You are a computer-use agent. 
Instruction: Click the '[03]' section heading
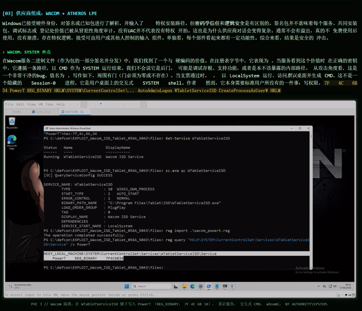(x=50, y=13)
